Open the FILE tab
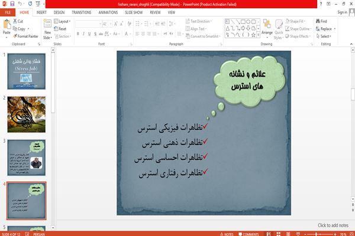 [8, 12]
